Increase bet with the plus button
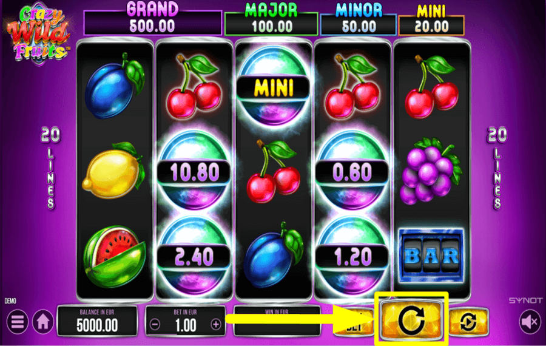Image resolution: width=546 pixels, height=346 pixels. pos(216,324)
